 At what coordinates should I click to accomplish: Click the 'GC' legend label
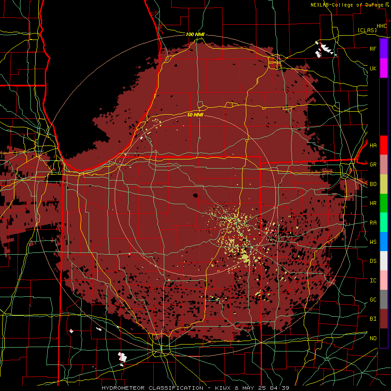click(373, 300)
